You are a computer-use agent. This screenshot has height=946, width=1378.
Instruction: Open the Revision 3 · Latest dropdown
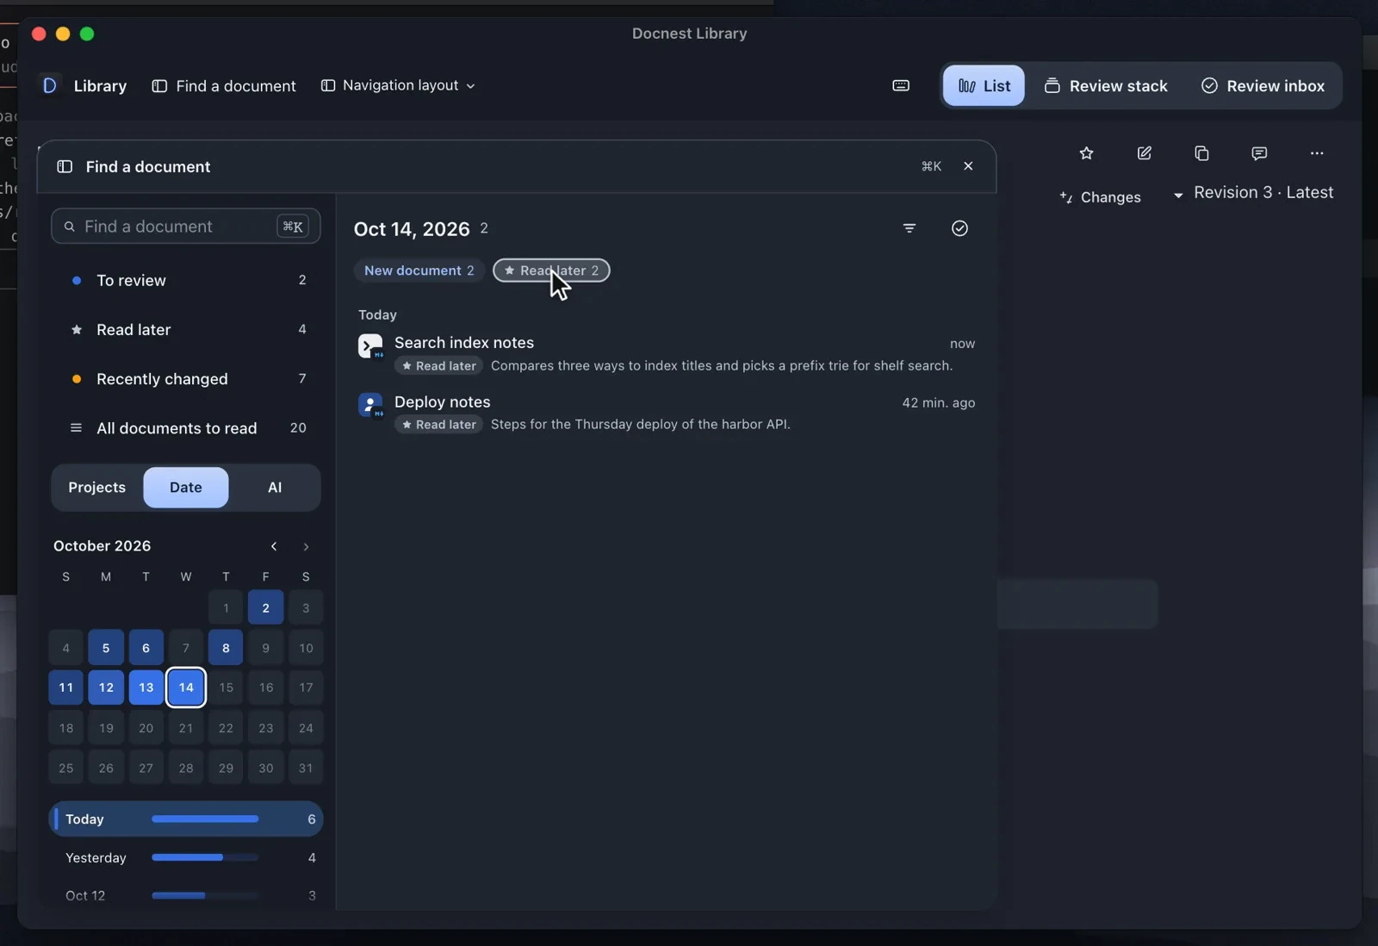(1253, 193)
